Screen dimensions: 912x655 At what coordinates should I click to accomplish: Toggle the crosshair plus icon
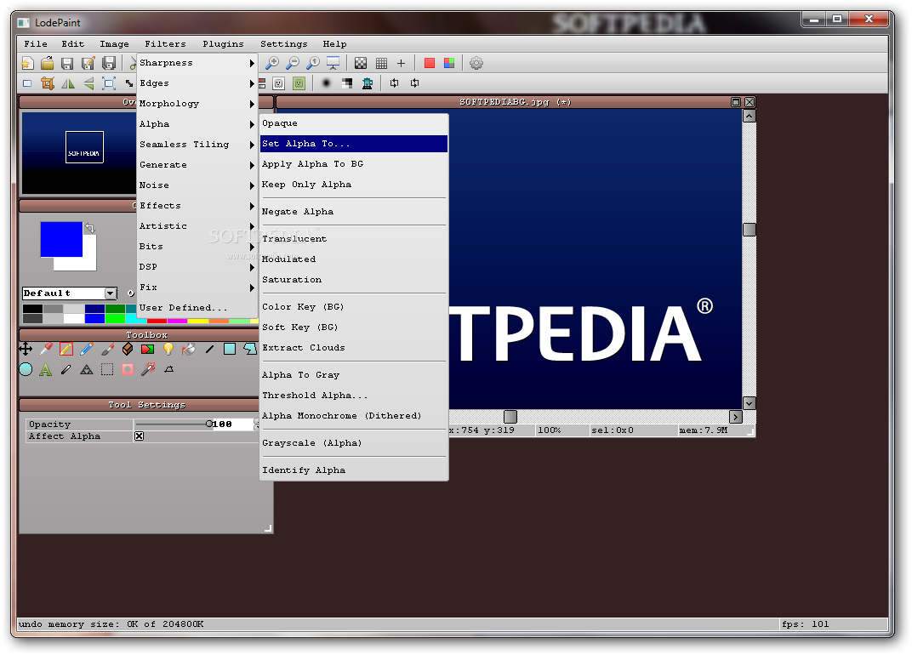coord(401,63)
